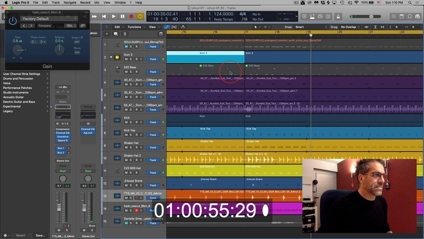Open the Drag No Overlap dropdown

coord(350,27)
